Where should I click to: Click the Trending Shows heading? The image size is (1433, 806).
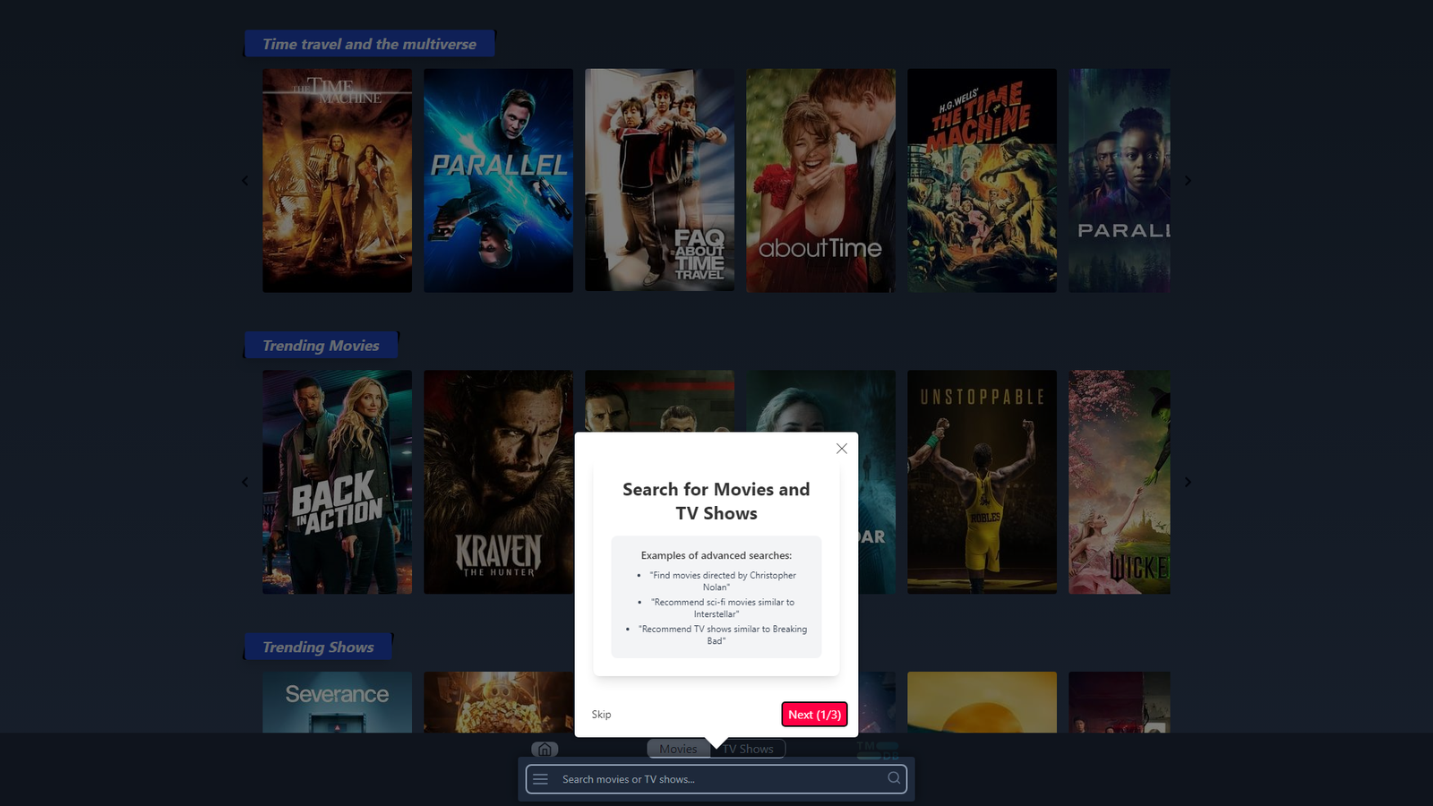click(x=318, y=647)
